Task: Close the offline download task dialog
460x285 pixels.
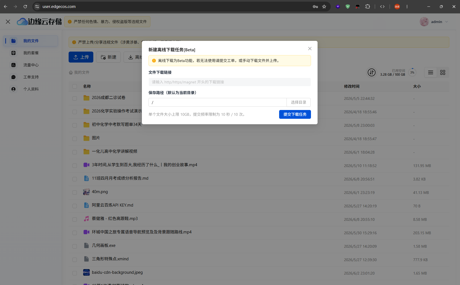Action: 310,49
